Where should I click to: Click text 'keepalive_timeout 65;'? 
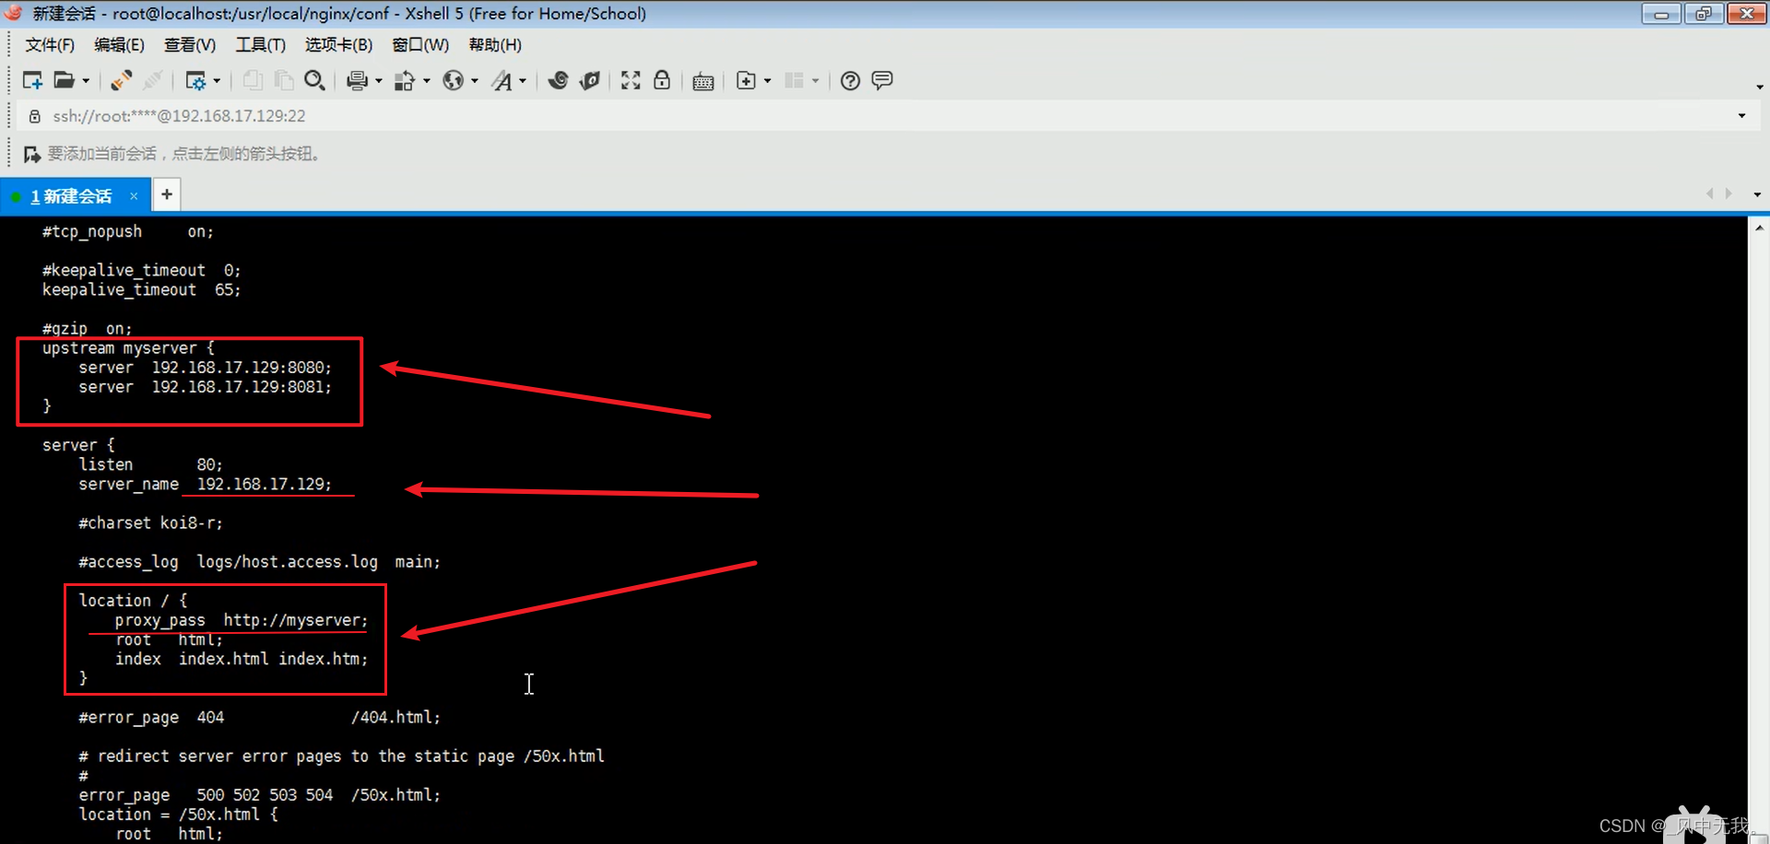coord(141,290)
